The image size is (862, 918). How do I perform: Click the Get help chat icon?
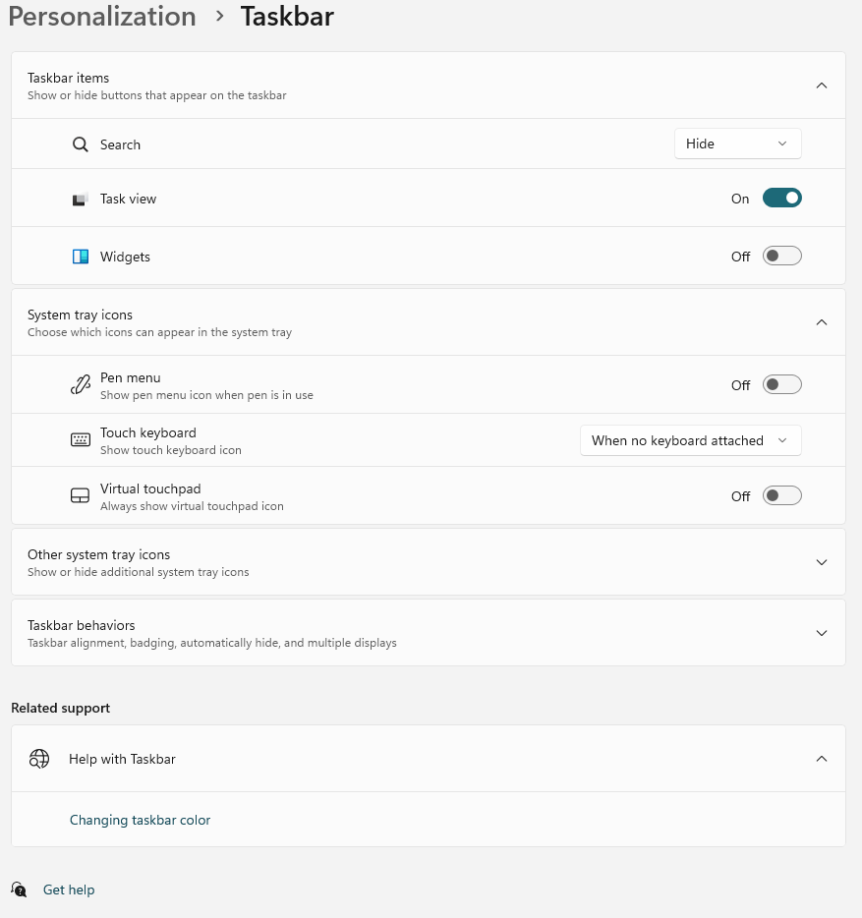pos(19,889)
